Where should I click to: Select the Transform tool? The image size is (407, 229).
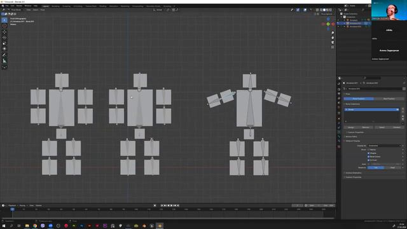[4, 49]
